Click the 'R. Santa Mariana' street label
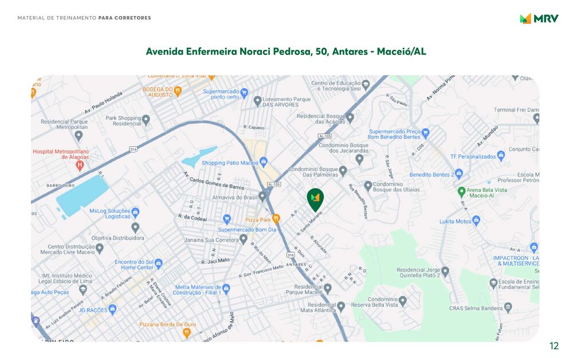The height and width of the screenshot is (358, 573). click(x=309, y=223)
